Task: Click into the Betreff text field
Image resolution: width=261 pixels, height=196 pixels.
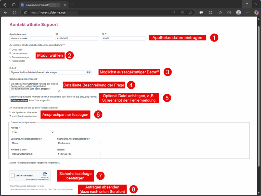Action: point(48,72)
